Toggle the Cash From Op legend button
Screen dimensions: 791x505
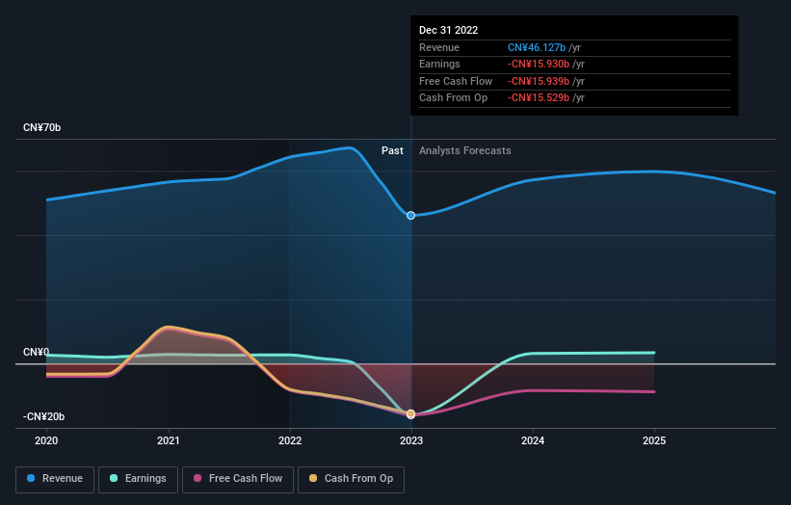[351, 479]
